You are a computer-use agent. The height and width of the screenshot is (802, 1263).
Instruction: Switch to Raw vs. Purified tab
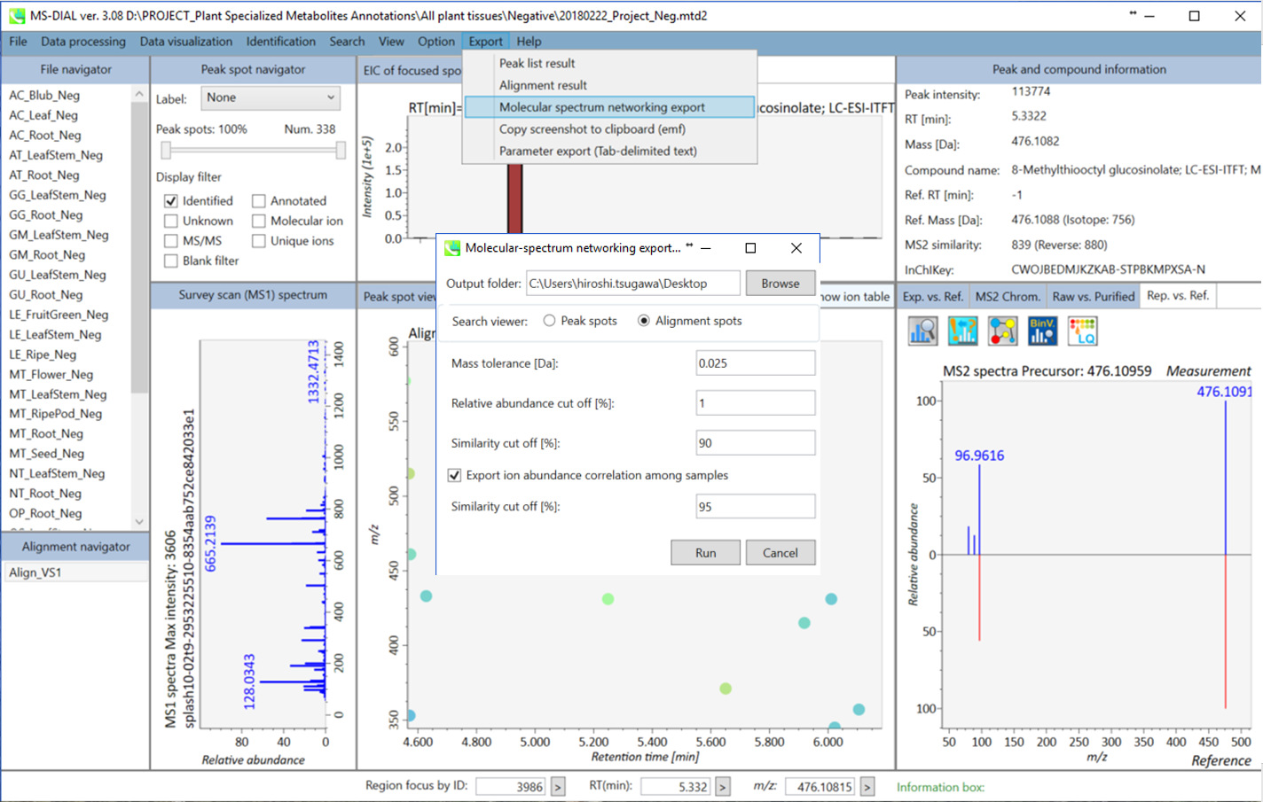[1093, 297]
